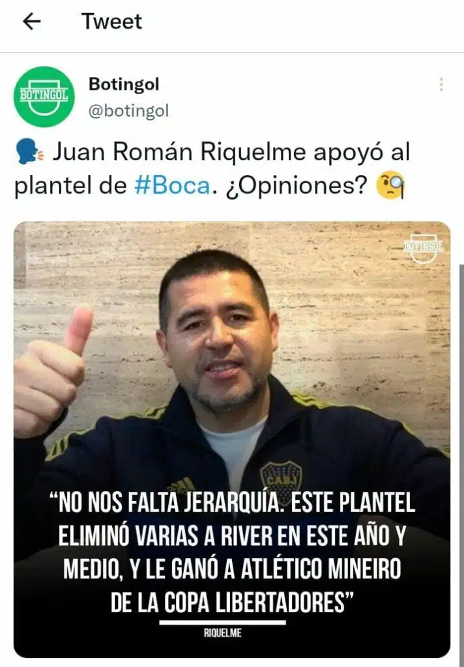Open the three-dot tweet options menu
This screenshot has width=464, height=667.
click(441, 85)
